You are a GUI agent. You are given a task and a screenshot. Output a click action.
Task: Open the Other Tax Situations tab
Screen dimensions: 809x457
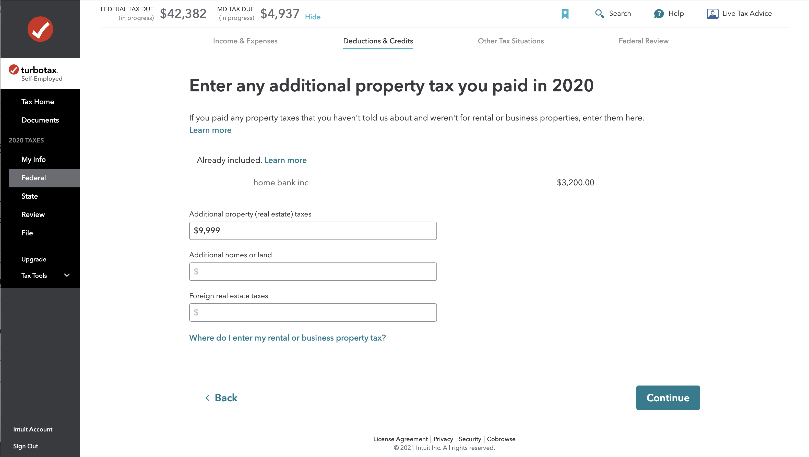pos(511,41)
